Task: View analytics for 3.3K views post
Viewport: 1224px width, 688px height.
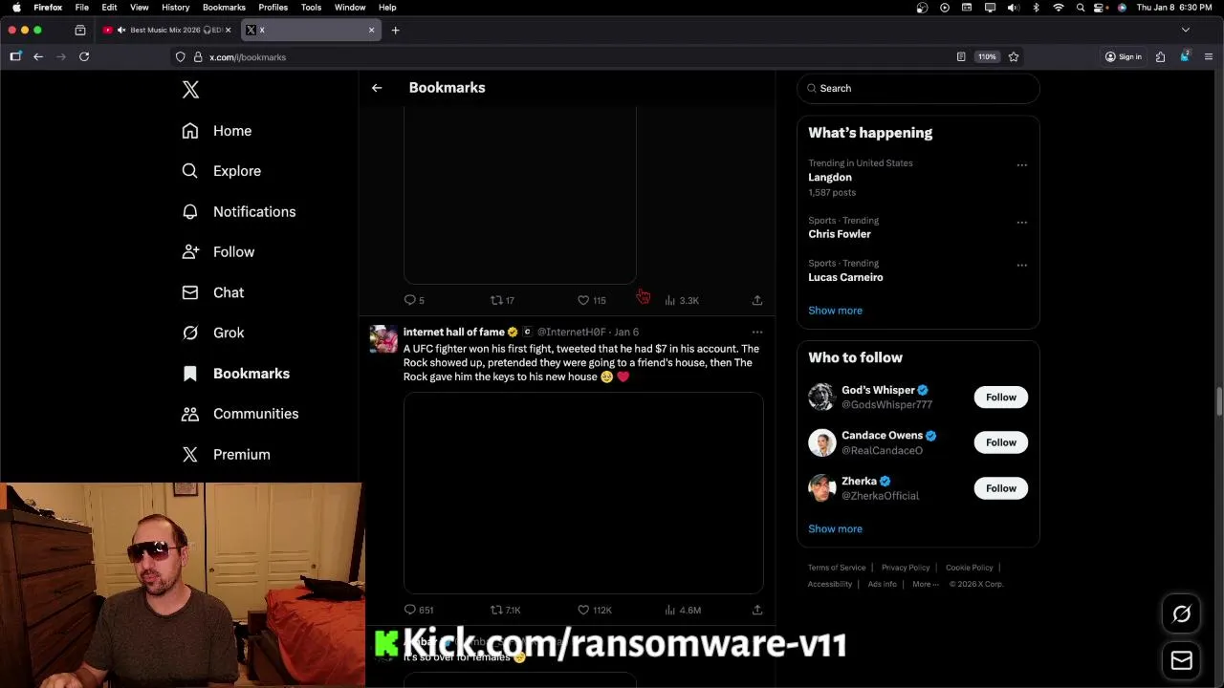Action: click(682, 300)
